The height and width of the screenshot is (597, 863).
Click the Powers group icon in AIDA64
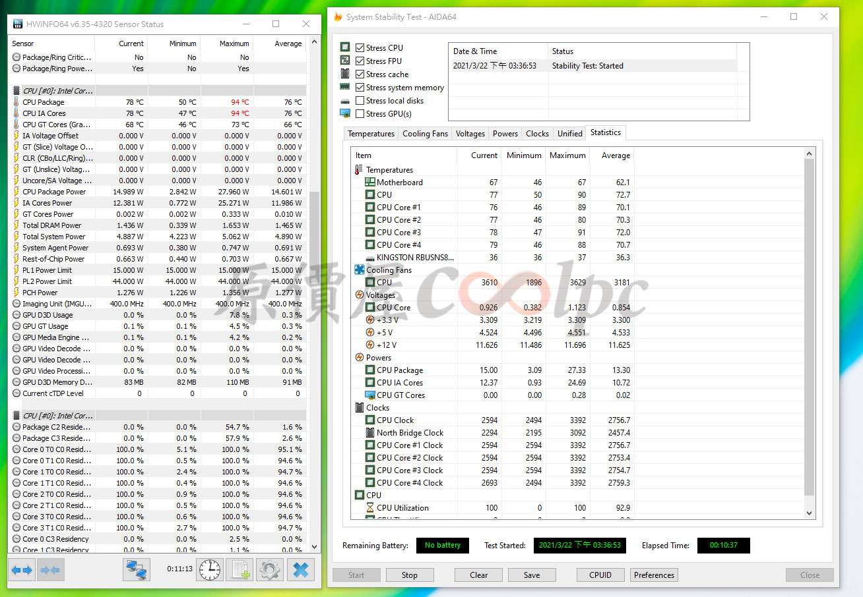pos(359,358)
